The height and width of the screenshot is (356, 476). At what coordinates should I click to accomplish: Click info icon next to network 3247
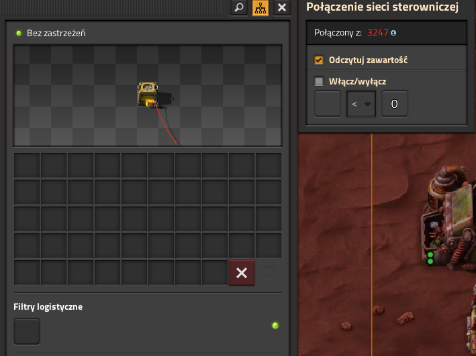pyautogui.click(x=393, y=32)
